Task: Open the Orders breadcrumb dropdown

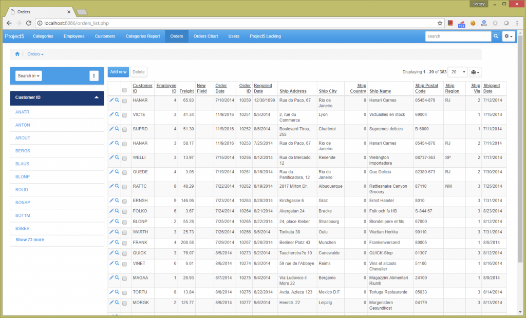Action: (35, 54)
